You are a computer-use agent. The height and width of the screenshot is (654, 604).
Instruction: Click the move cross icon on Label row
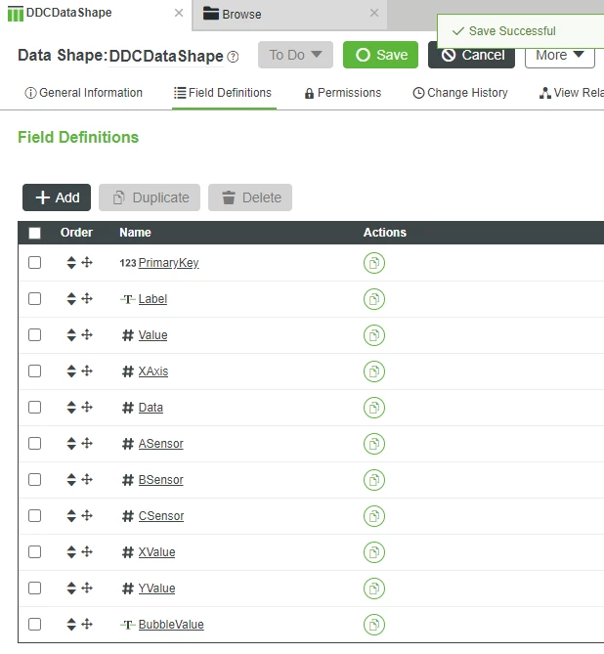(87, 298)
